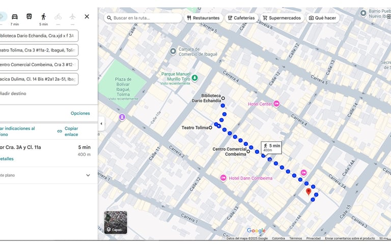
Task: Send directions to your phone
Action: click(17, 131)
